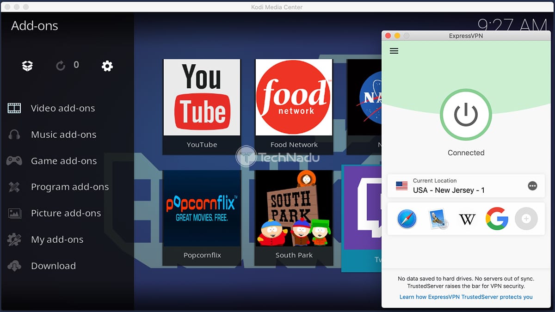
Task: Open Google shortcut in ExpressVPN
Action: (x=497, y=219)
